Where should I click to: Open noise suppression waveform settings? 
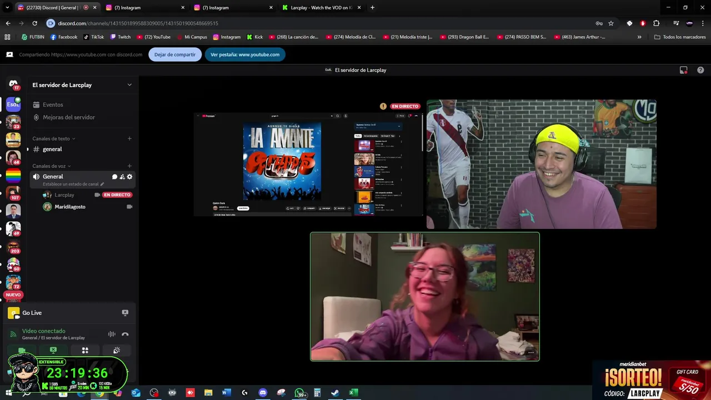(112, 334)
